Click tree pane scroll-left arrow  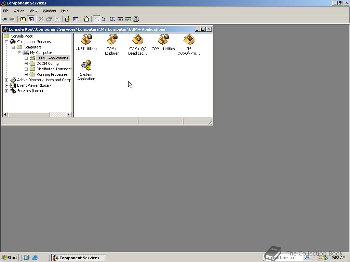coord(5,115)
